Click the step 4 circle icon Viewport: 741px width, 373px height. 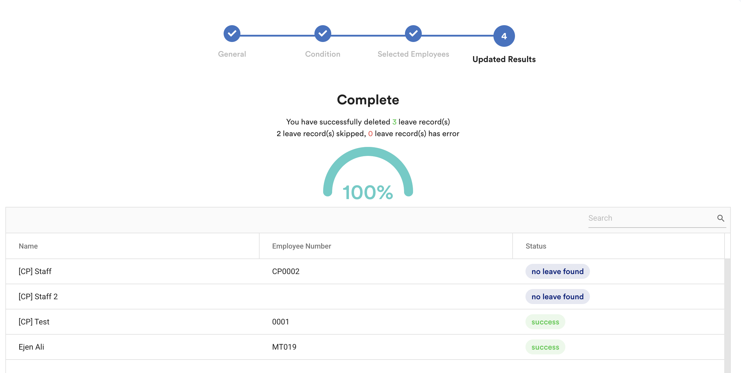[x=504, y=36]
